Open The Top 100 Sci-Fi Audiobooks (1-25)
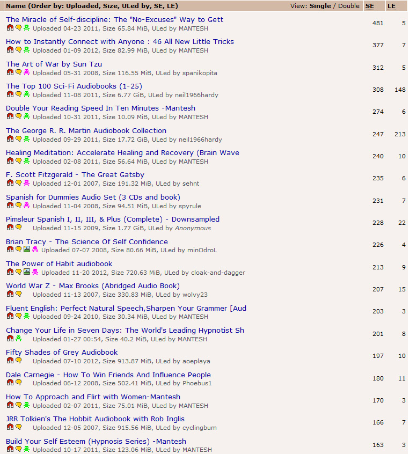This screenshot has height=454, width=410. tap(74, 86)
